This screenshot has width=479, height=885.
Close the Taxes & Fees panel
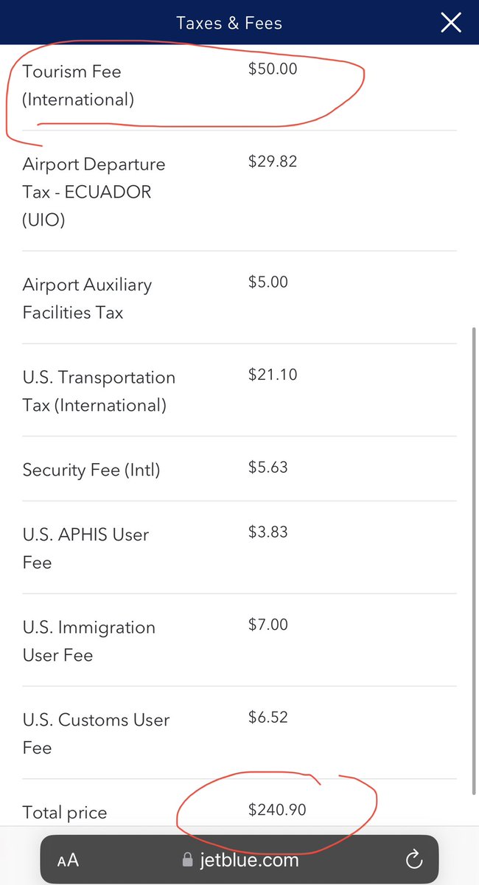coord(451,23)
